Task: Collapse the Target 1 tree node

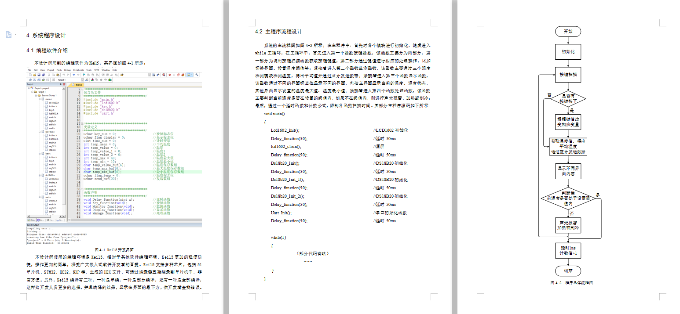Action: click(x=32, y=92)
